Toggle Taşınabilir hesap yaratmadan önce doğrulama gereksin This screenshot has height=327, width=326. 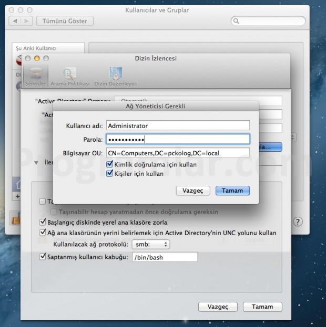54,212
